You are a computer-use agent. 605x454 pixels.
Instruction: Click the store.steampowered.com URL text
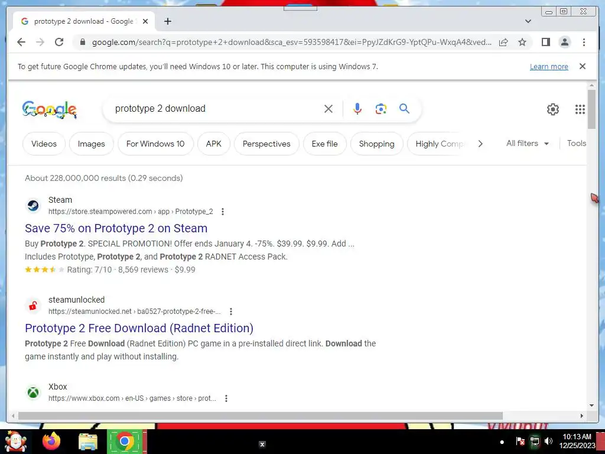click(x=131, y=212)
